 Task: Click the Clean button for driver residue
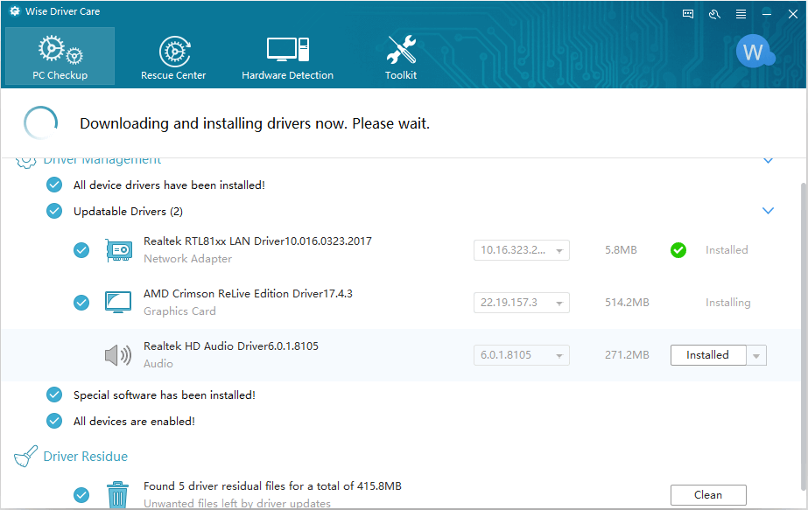[x=708, y=495]
